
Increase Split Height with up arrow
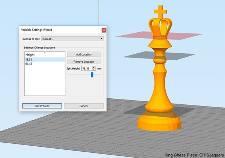pyautogui.click(x=93, y=68)
